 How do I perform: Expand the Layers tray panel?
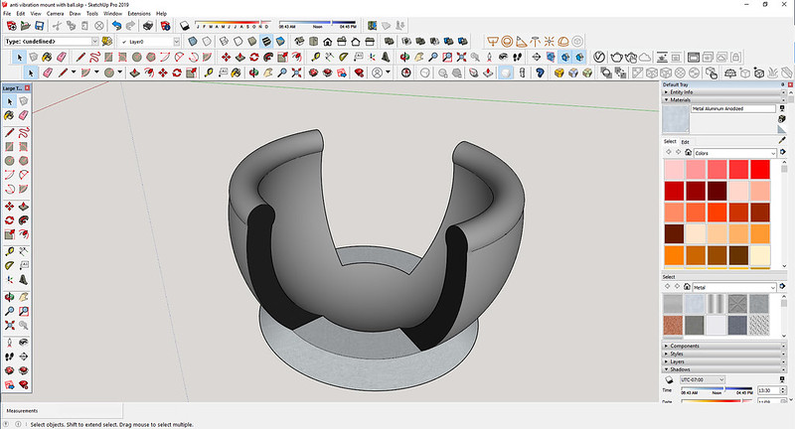point(724,361)
